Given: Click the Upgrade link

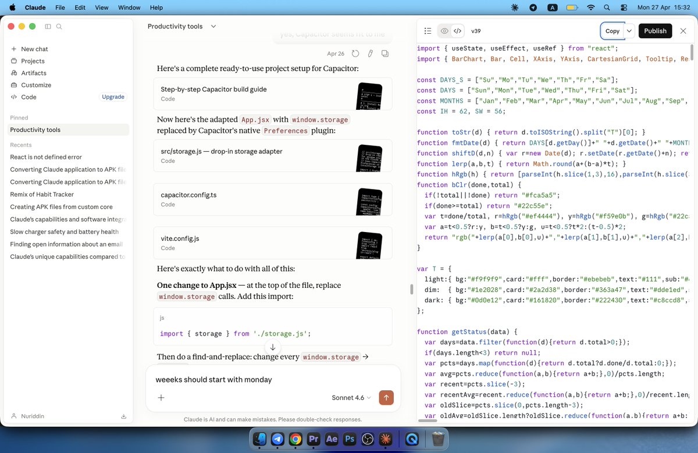Looking at the screenshot, I should coord(113,97).
